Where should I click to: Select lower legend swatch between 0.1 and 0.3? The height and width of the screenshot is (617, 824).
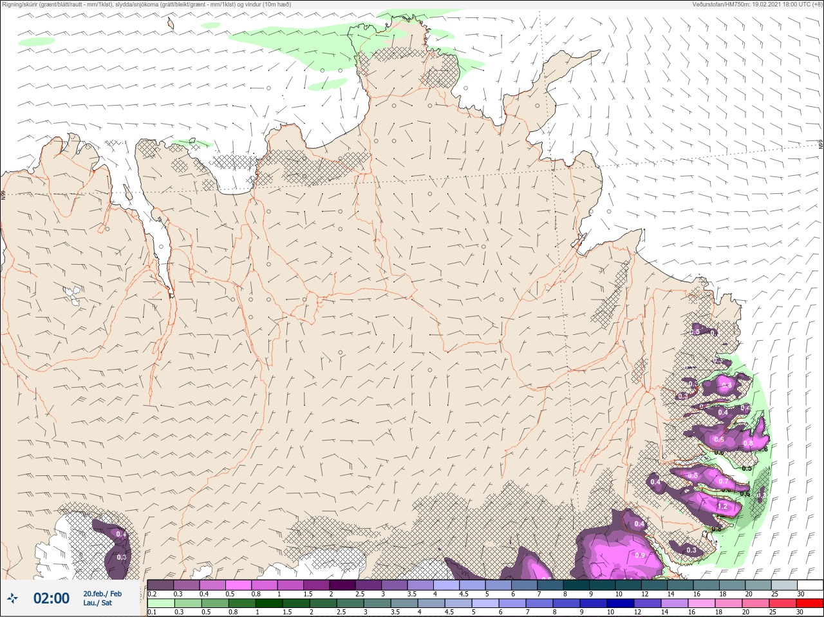click(x=161, y=603)
